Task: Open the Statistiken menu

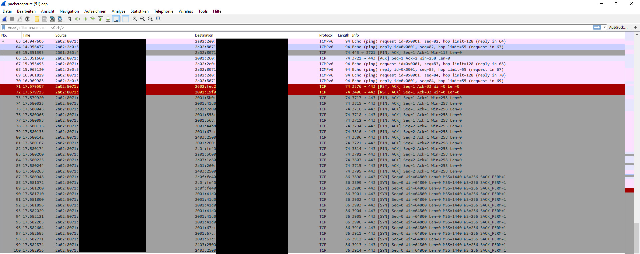Action: pyautogui.click(x=139, y=11)
